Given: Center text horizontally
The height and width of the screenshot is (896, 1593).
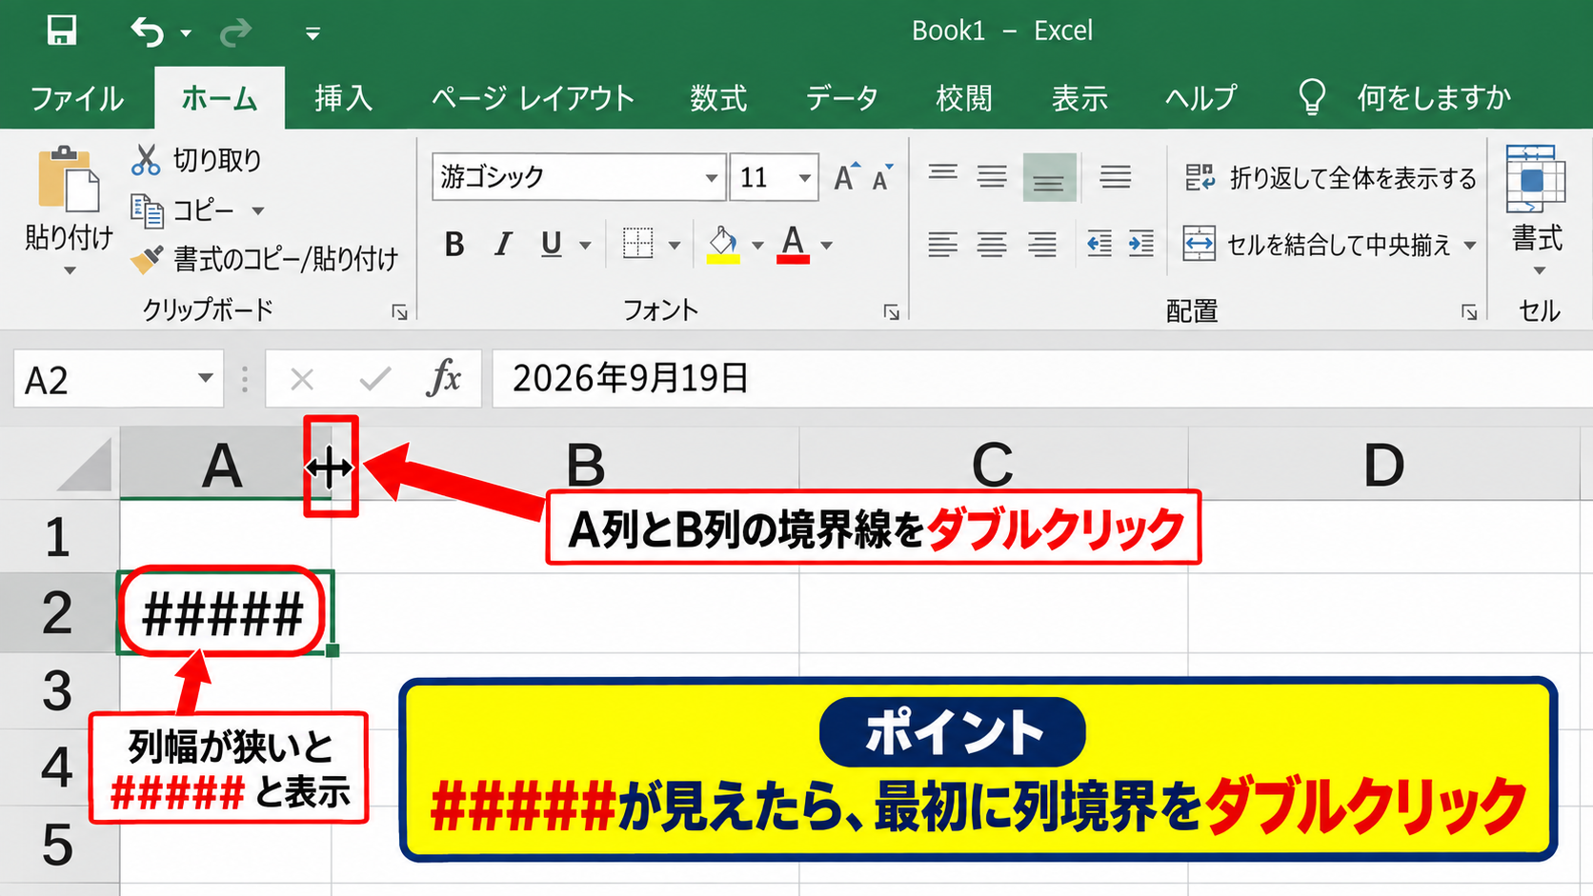Looking at the screenshot, I should tap(992, 245).
